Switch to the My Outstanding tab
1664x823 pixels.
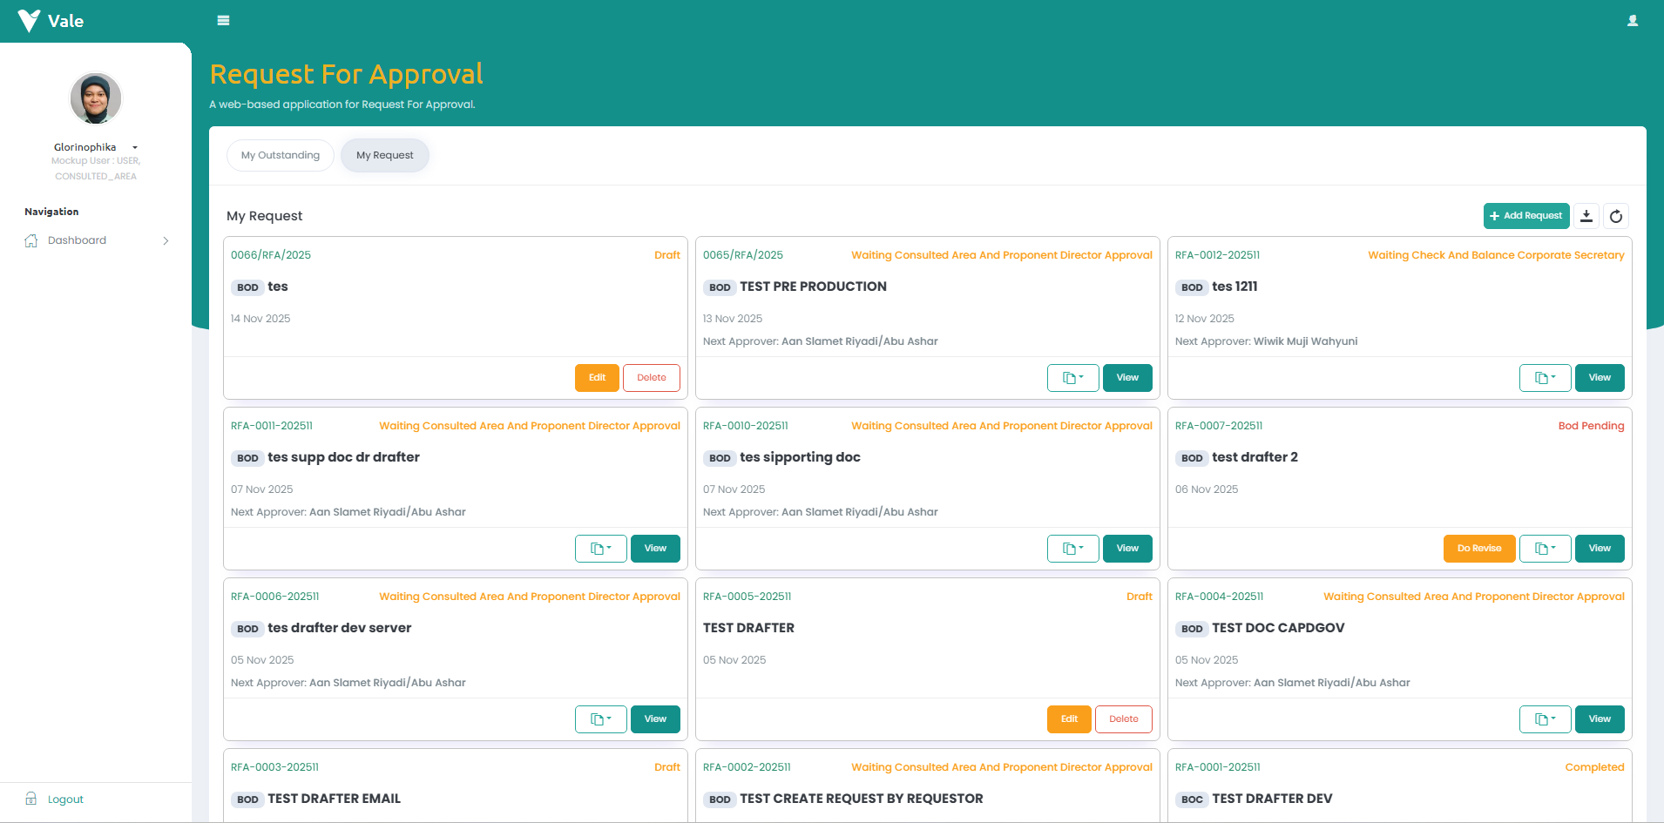281,155
